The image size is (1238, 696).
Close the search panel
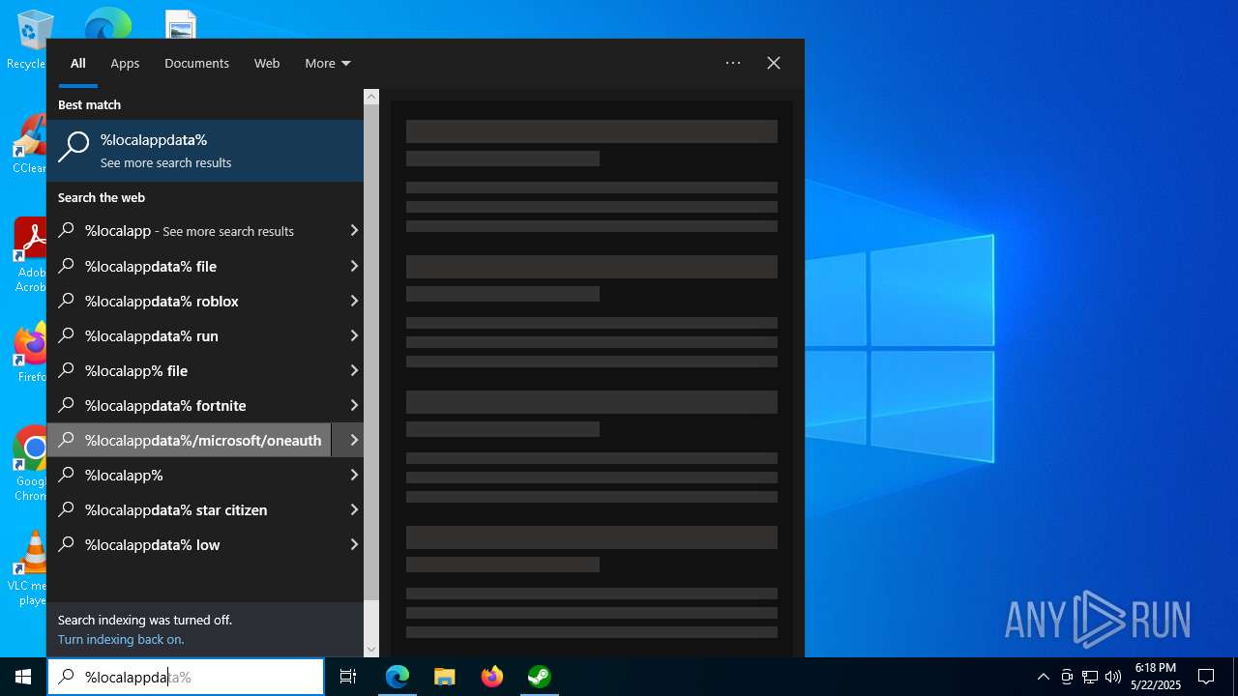pos(774,63)
